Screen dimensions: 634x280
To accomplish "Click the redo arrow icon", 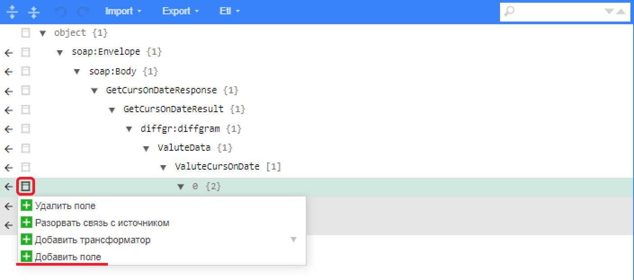I will (83, 12).
